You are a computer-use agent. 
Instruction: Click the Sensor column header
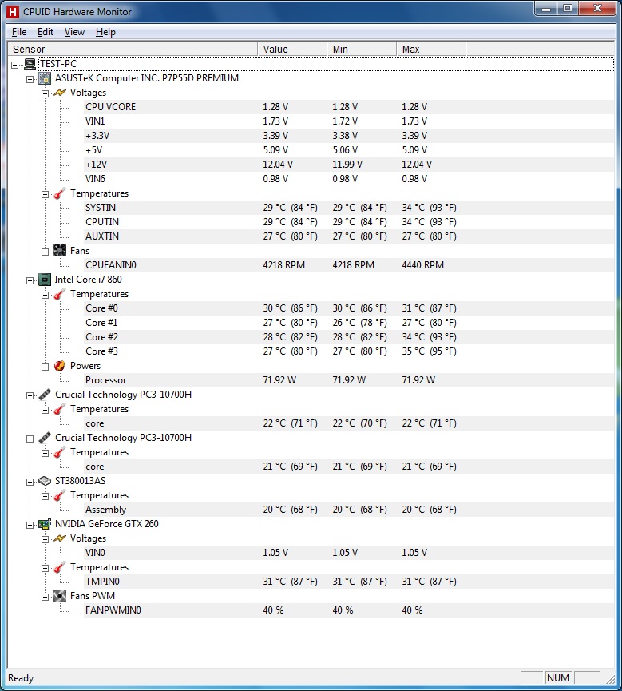[x=133, y=49]
